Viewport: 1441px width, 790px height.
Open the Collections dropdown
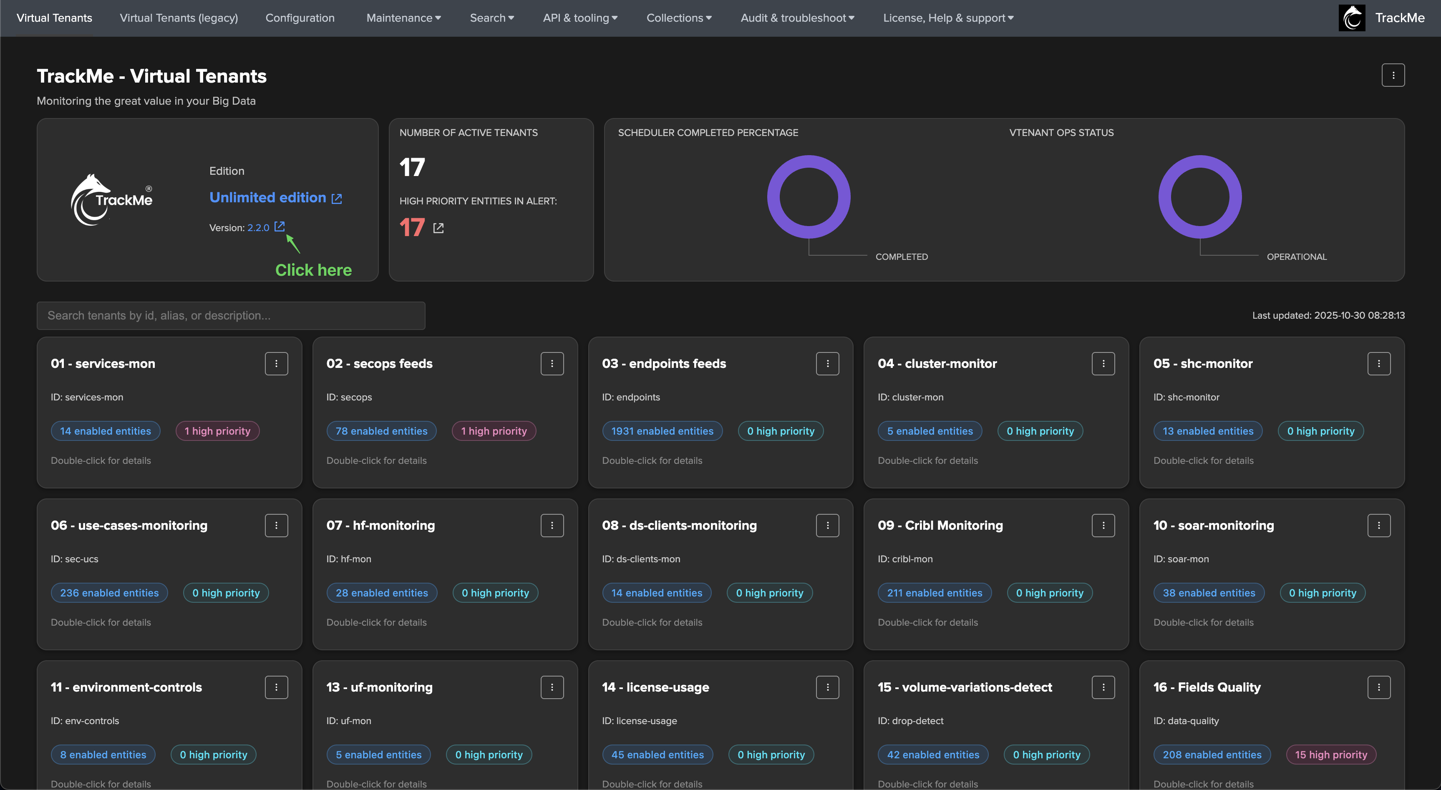pyautogui.click(x=678, y=18)
